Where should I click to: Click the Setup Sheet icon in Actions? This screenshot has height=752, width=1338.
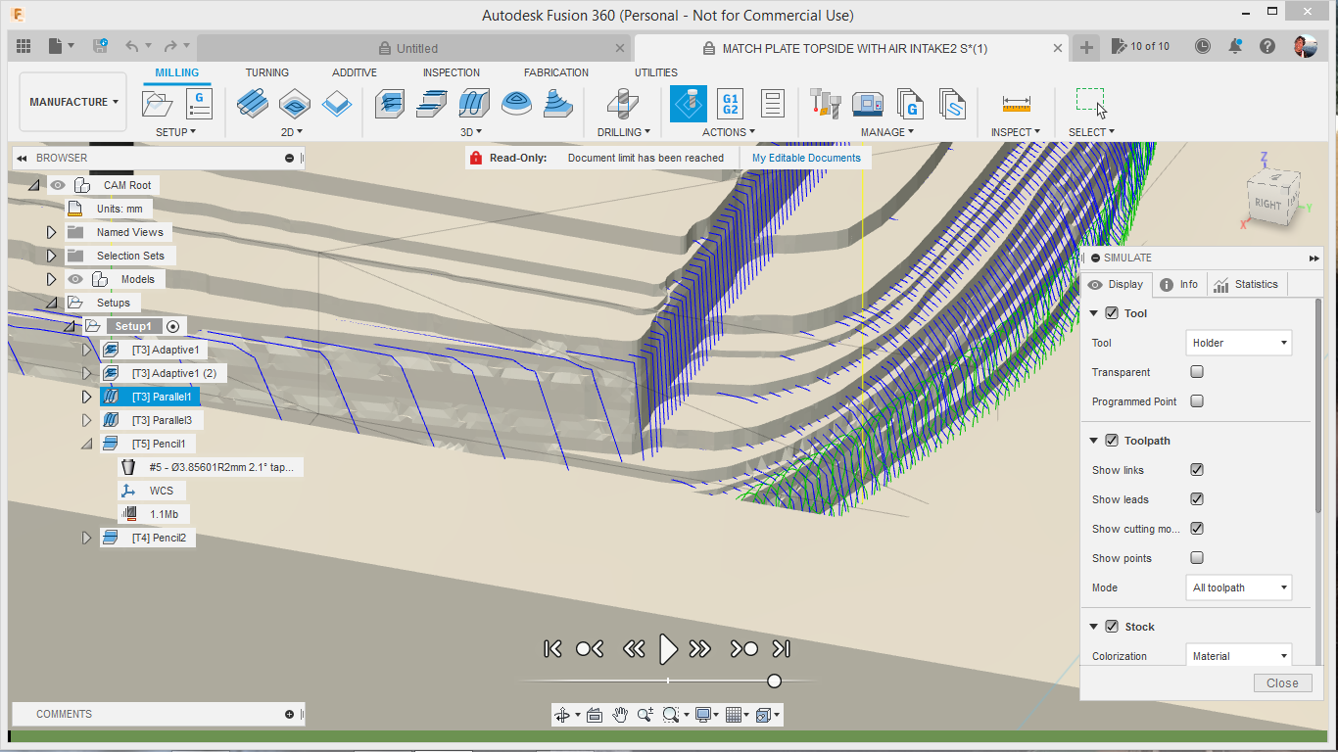tap(772, 104)
